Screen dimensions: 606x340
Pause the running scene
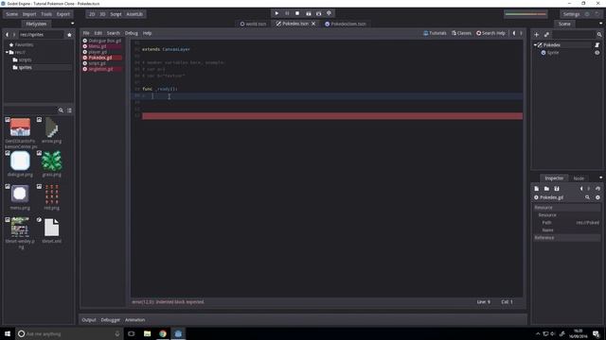click(x=287, y=13)
